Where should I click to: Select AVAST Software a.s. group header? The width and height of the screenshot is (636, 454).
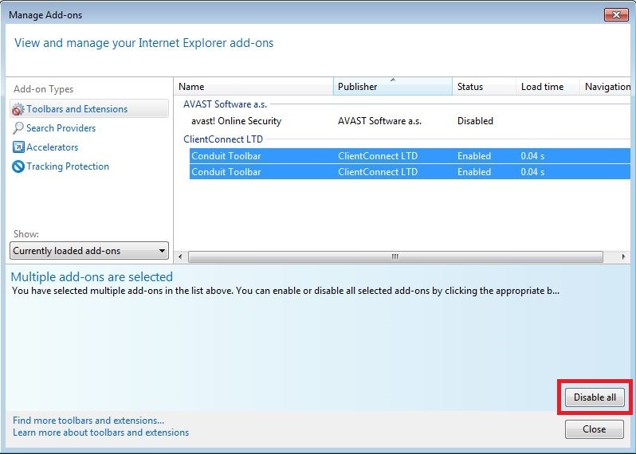225,104
